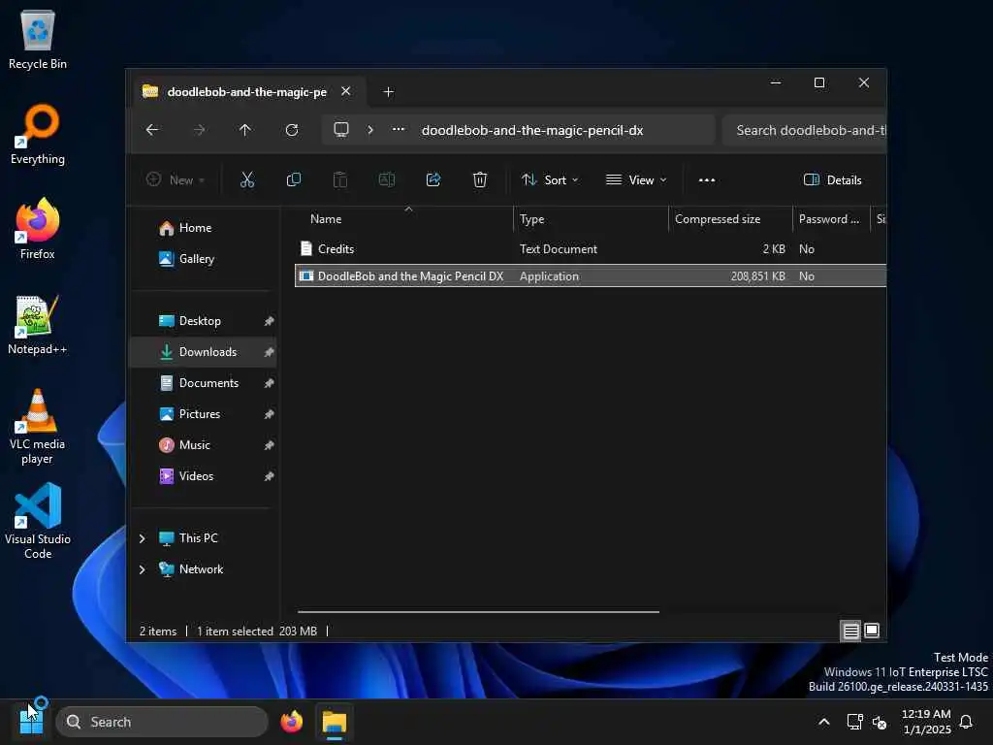The height and width of the screenshot is (745, 993).
Task: Click the Delete trash can icon
Action: point(480,179)
